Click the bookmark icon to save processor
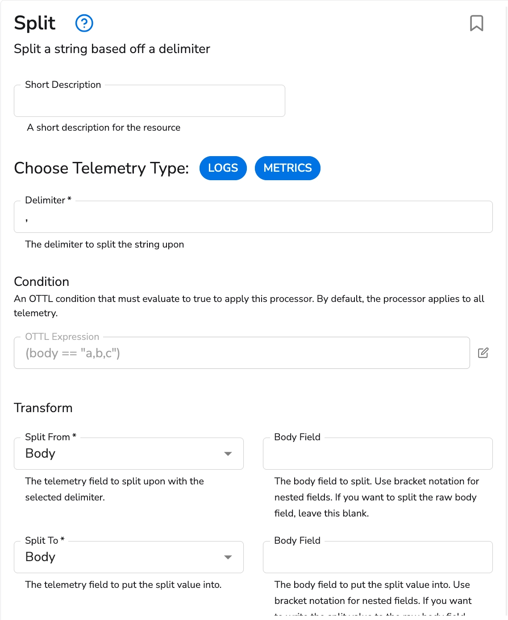 tap(476, 23)
